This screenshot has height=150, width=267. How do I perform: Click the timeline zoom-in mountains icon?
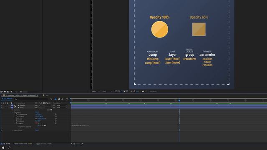(x=83, y=144)
